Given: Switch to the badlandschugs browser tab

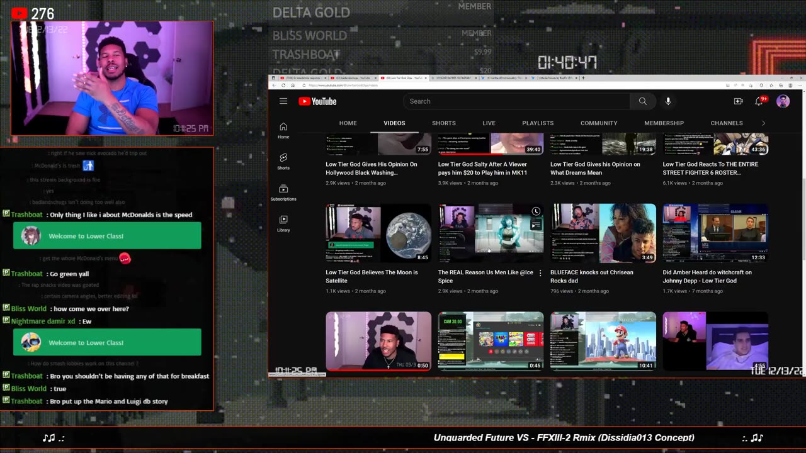Looking at the screenshot, I should point(352,78).
